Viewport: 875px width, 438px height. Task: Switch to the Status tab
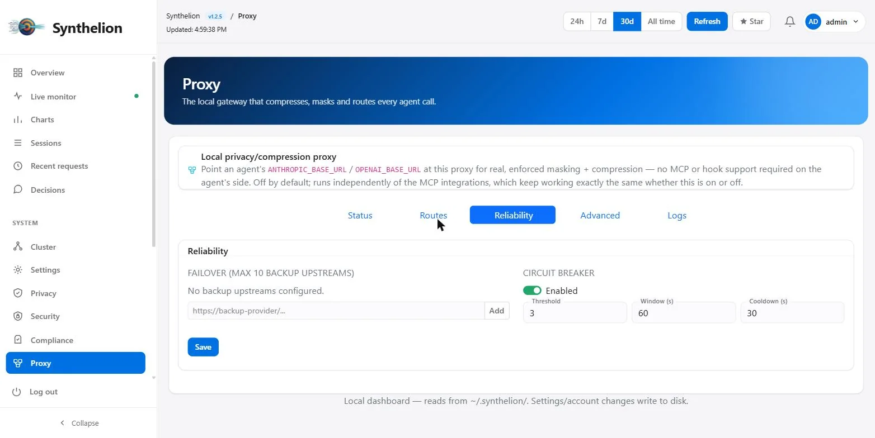click(360, 215)
